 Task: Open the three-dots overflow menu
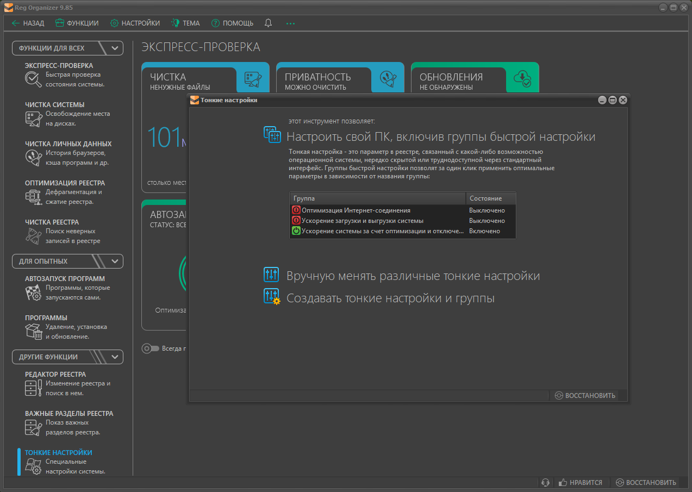(x=290, y=23)
